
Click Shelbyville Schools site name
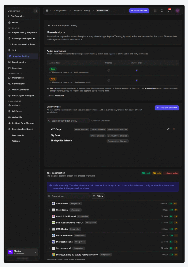(62, 141)
